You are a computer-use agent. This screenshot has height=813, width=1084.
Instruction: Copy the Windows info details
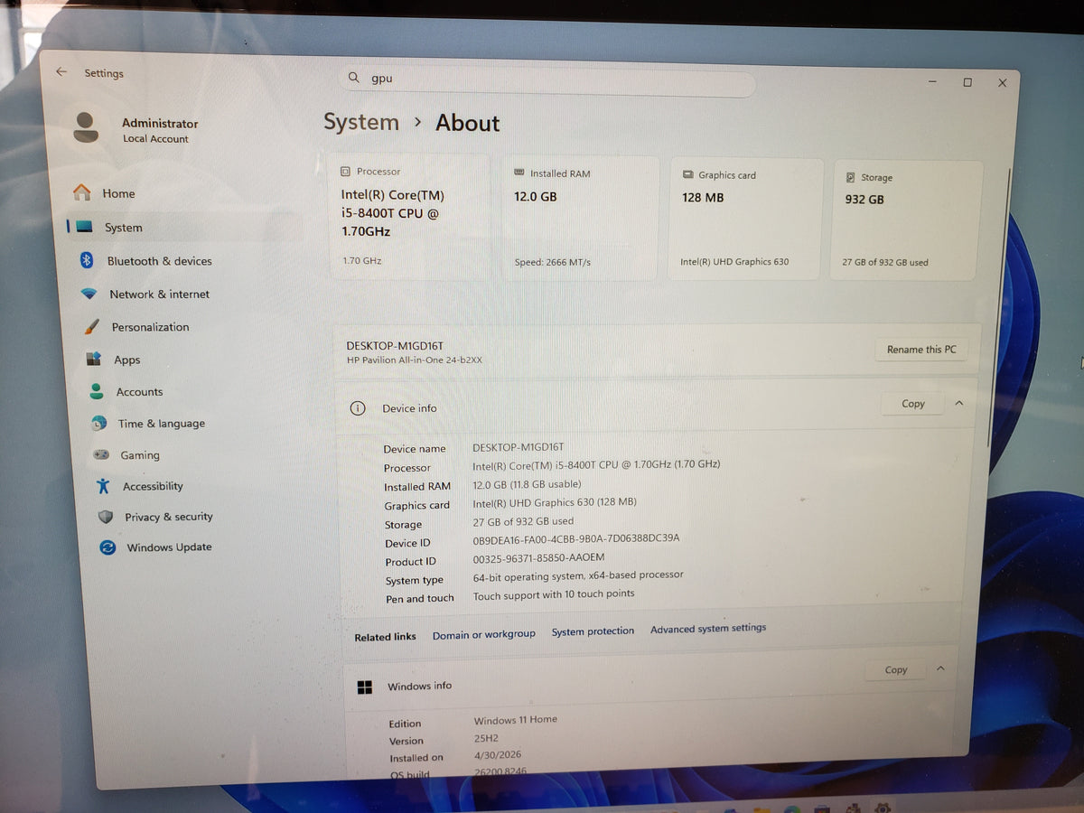pyautogui.click(x=896, y=669)
